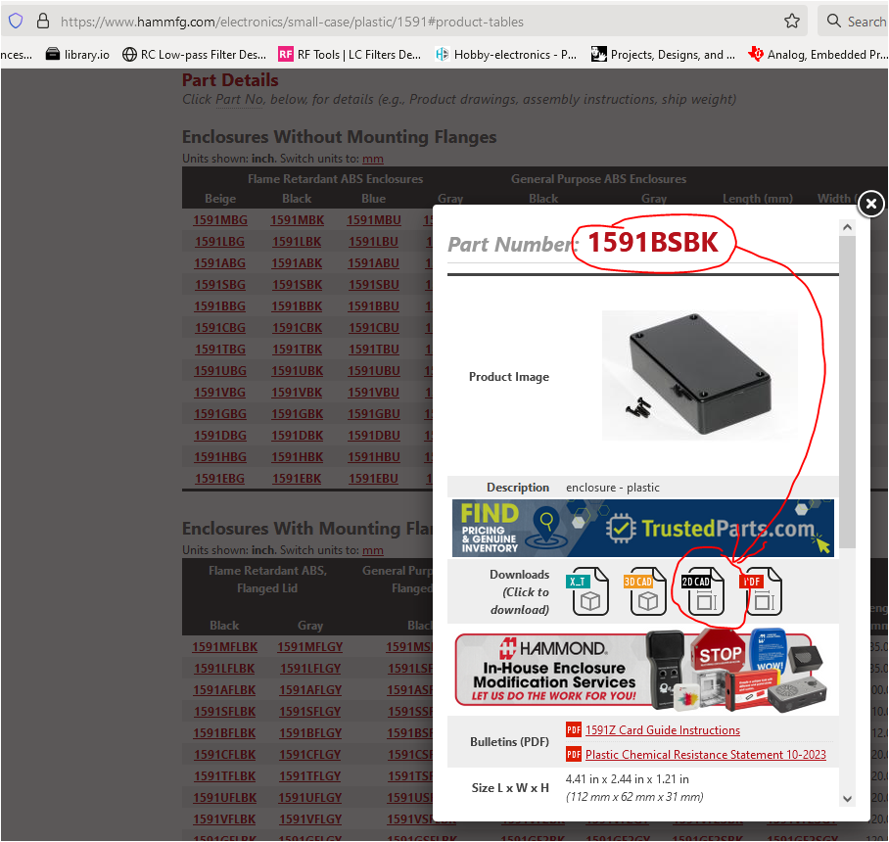This screenshot has width=889, height=842.
Task: Open part 1591HBG details
Action: pos(220,457)
